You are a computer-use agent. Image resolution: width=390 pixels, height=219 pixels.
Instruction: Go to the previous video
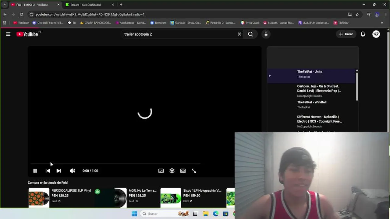click(x=48, y=171)
